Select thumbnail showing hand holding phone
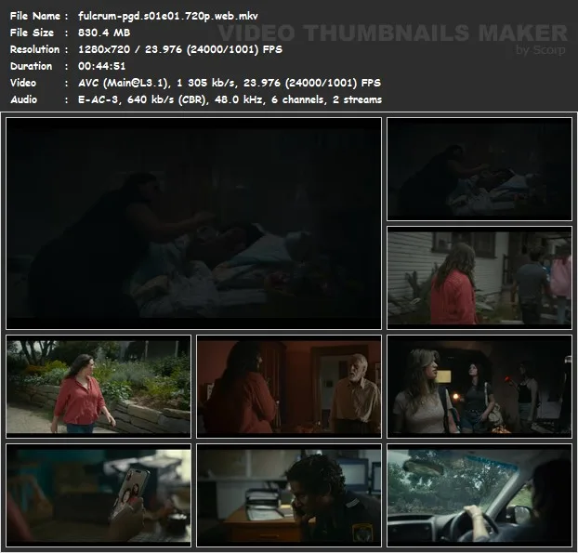The width and height of the screenshot is (578, 553). [99, 494]
